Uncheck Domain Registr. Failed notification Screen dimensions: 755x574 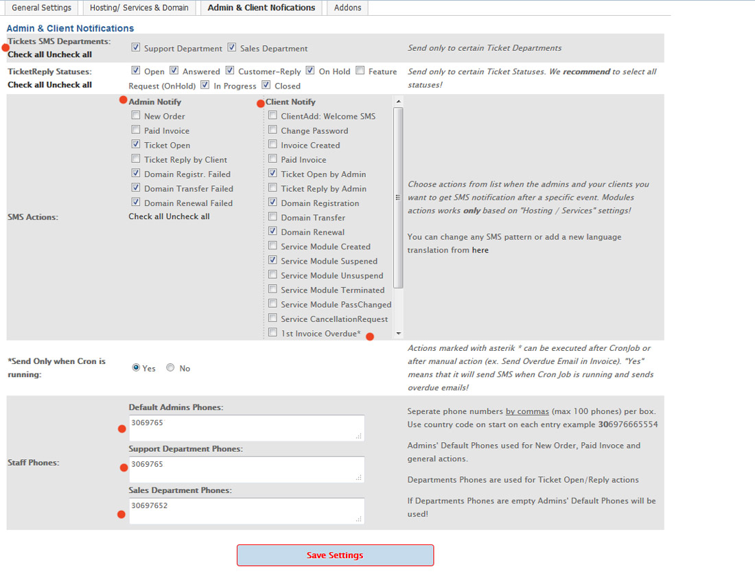click(x=136, y=173)
